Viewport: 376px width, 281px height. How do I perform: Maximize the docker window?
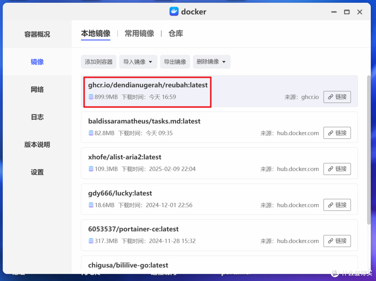pos(347,12)
